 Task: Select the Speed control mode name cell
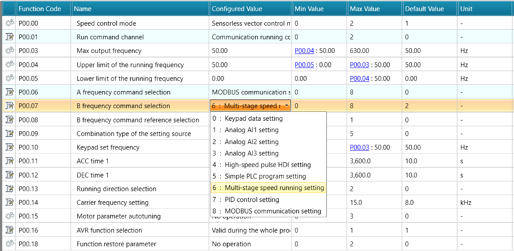point(140,23)
